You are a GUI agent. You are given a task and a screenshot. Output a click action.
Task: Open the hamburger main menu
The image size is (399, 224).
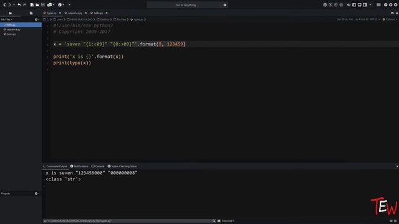click(378, 5)
